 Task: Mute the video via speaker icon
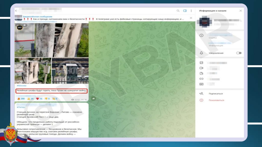point(25,25)
